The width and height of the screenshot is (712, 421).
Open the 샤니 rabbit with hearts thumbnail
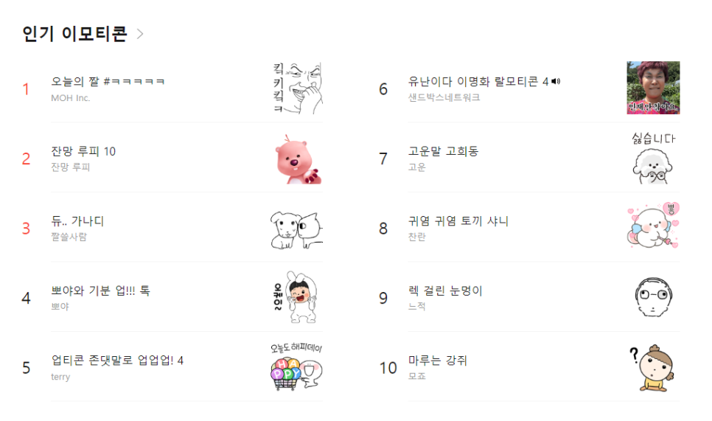[x=653, y=226]
